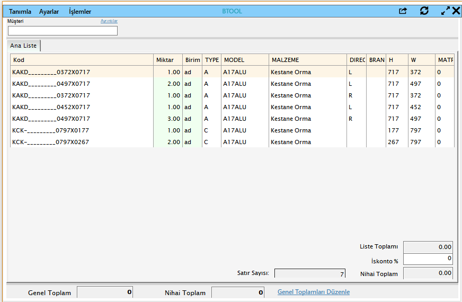The height and width of the screenshot is (302, 462).
Task: Select the Ana Liste tab
Action: click(23, 46)
